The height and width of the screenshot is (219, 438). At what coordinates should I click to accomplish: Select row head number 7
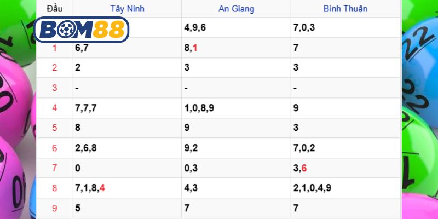54,168
